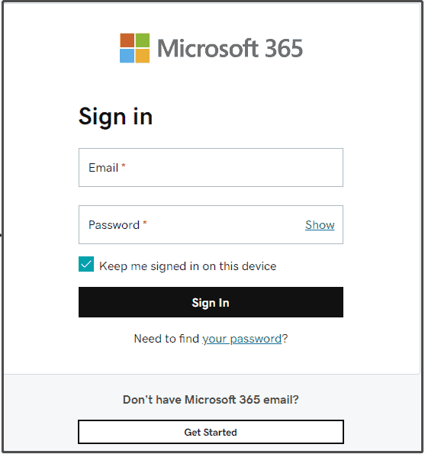The height and width of the screenshot is (454, 425).
Task: Click the 'Sign in' heading
Action: 115,117
